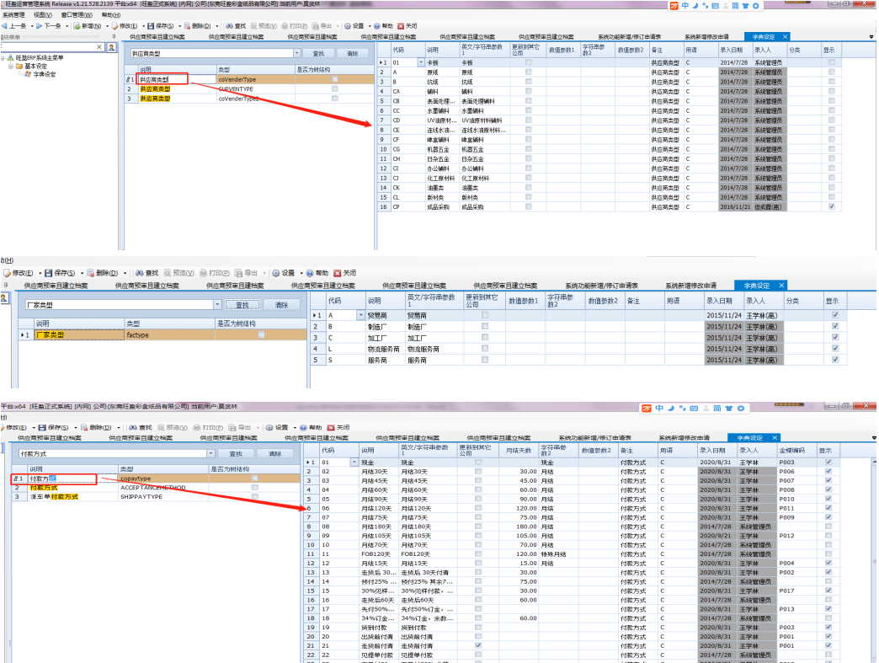This screenshot has height=663, width=879.
Task: Click 查找 button next to 厂家类型 field
Action: pyautogui.click(x=242, y=305)
